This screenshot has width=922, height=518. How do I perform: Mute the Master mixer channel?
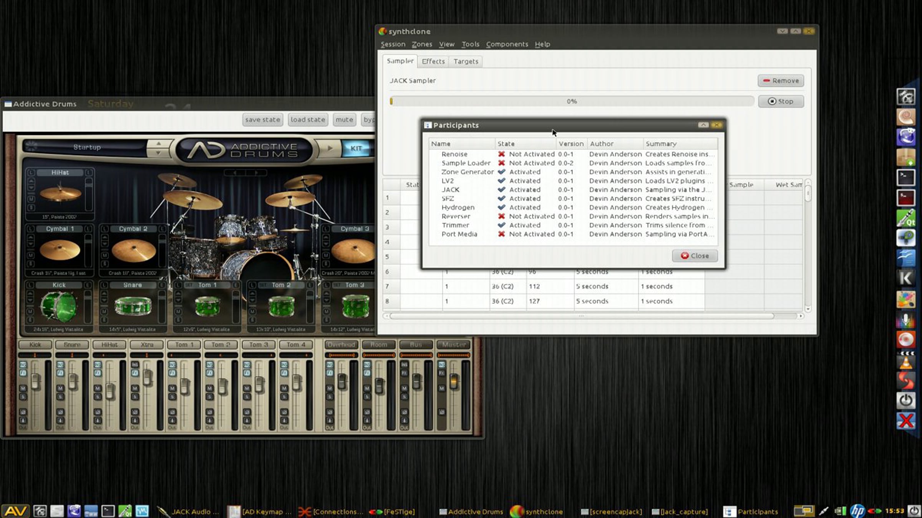point(442,388)
